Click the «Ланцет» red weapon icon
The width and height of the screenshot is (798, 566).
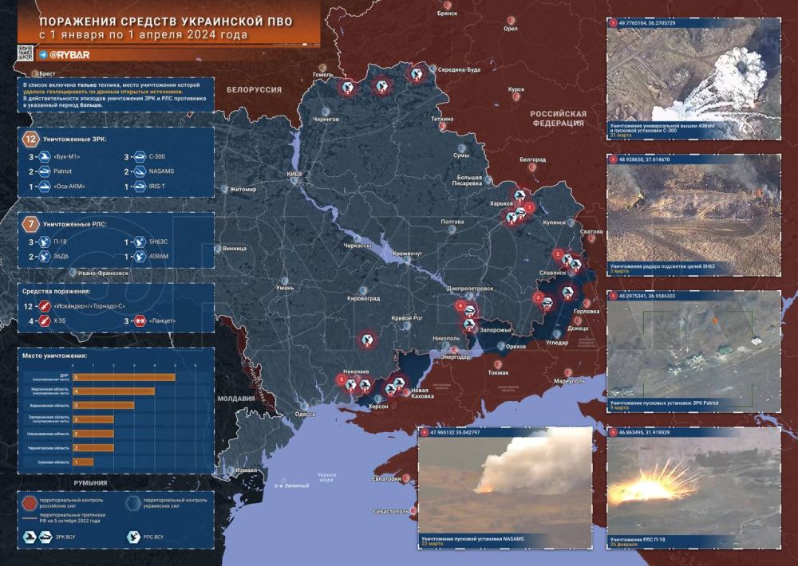137,320
